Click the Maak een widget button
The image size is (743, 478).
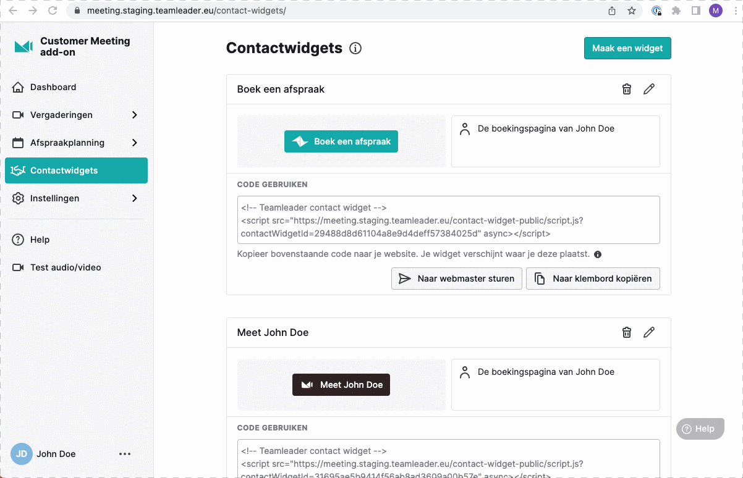pyautogui.click(x=627, y=48)
